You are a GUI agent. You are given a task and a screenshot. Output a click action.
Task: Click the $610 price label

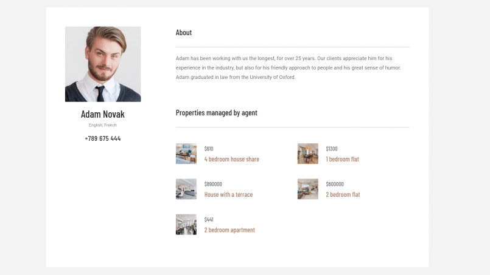[x=209, y=149]
